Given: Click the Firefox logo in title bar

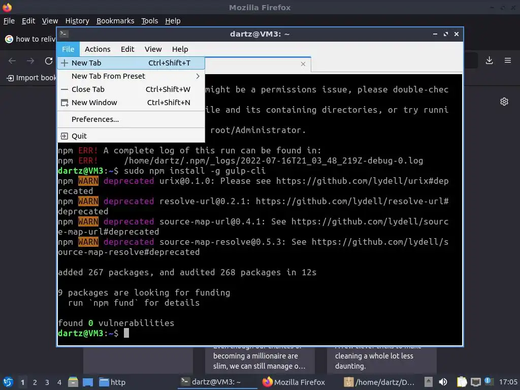Looking at the screenshot, I should tap(7, 7).
